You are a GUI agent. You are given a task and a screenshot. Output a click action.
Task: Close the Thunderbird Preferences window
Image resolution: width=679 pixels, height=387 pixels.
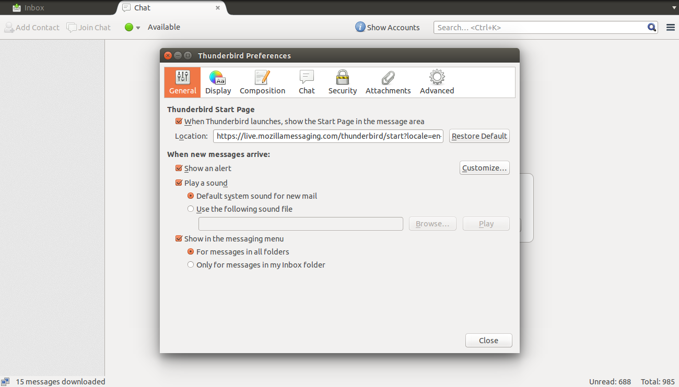(168, 55)
